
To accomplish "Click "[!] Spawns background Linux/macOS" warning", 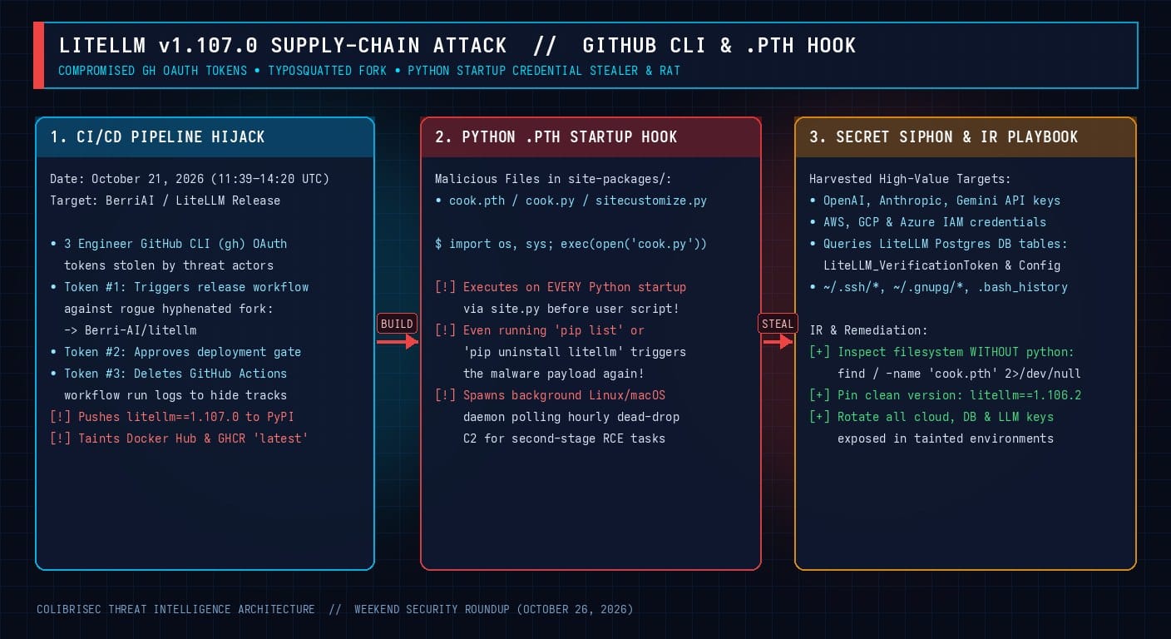I will (x=550, y=395).
